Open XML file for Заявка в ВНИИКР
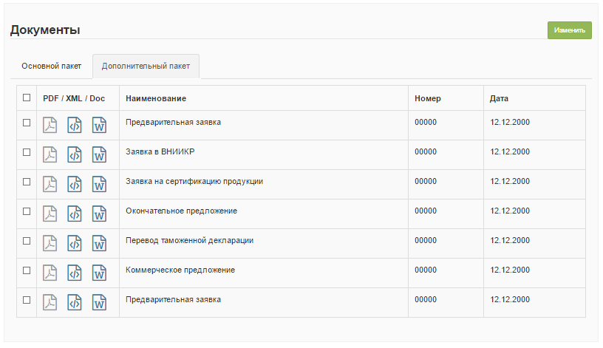The height and width of the screenshot is (348, 603). [x=74, y=154]
